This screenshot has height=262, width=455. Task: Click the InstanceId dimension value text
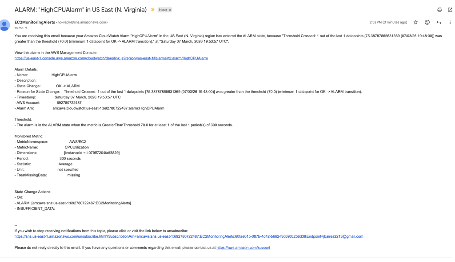pos(92,153)
